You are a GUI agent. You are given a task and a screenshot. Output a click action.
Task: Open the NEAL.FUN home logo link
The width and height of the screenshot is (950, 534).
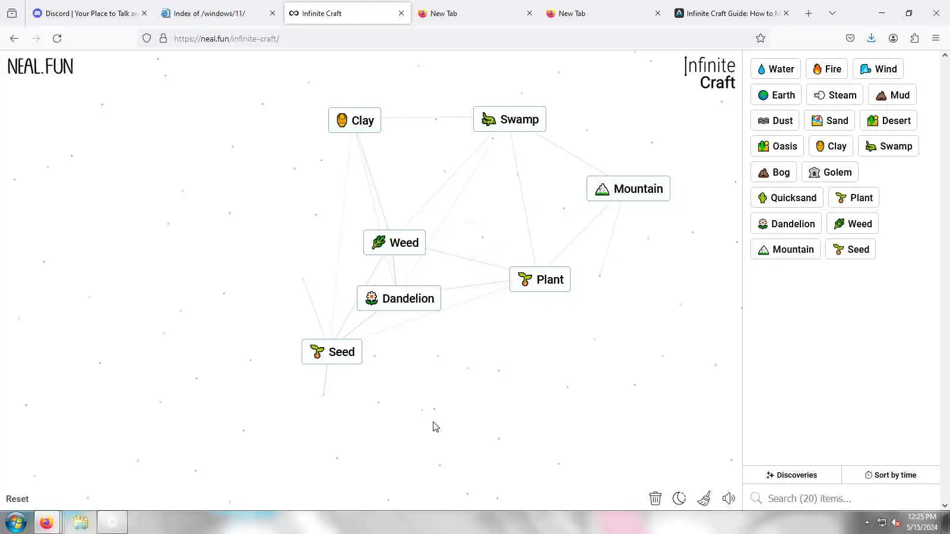pyautogui.click(x=40, y=66)
